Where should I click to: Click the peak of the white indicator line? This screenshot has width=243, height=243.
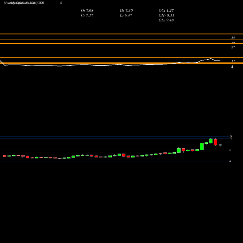coord(211,59)
